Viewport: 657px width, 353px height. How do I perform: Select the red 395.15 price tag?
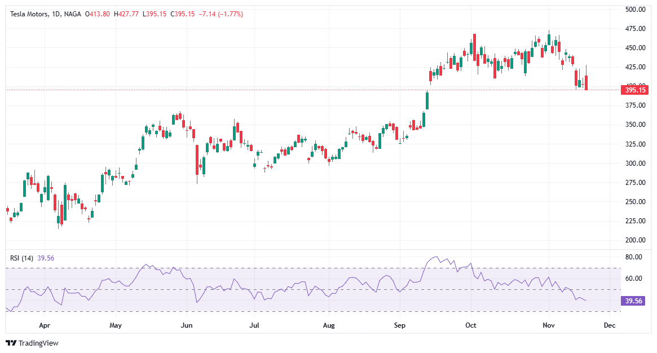pos(636,90)
